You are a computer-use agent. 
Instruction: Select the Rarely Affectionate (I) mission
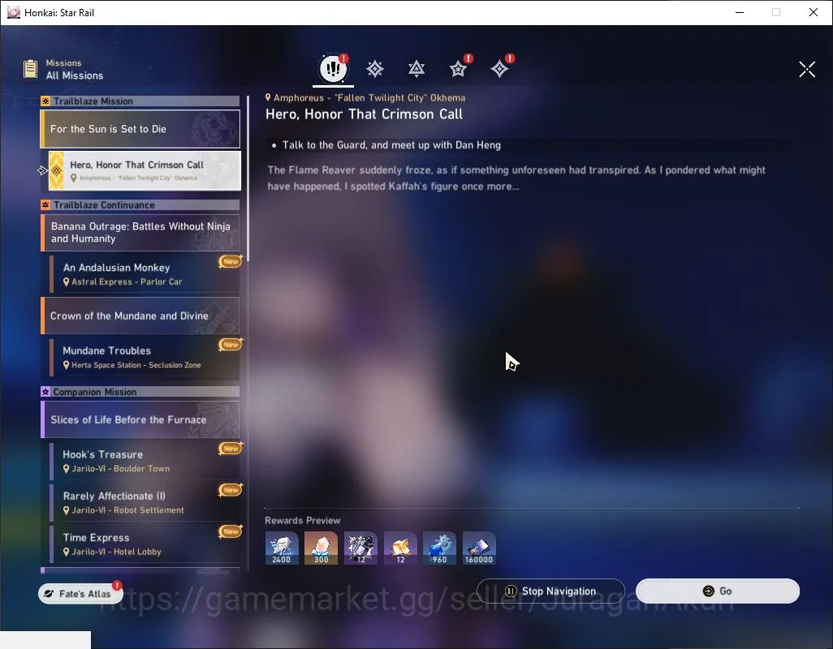pos(145,502)
